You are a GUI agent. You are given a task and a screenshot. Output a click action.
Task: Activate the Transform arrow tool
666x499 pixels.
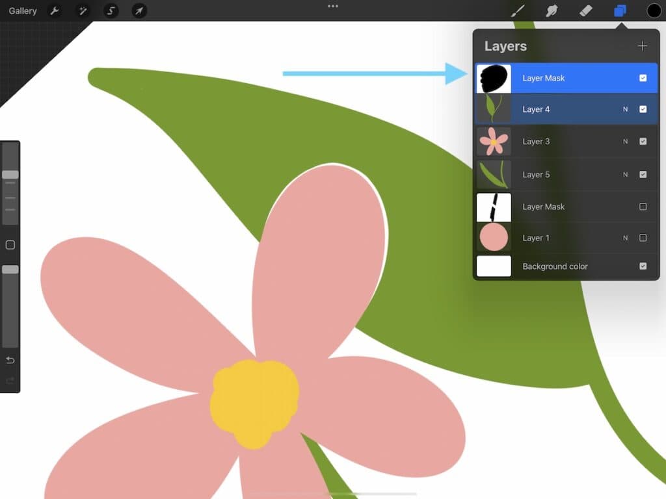[x=139, y=11]
